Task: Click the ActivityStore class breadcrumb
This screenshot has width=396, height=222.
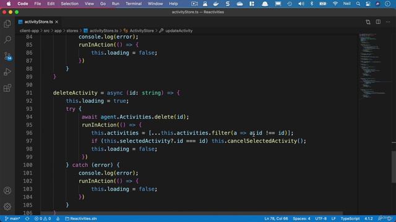Action: coord(139,31)
